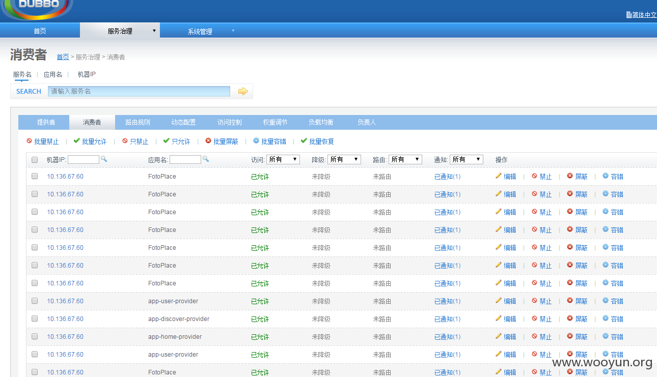657x377 pixels.
Task: Open the 访问 filter dropdown
Action: (283, 159)
